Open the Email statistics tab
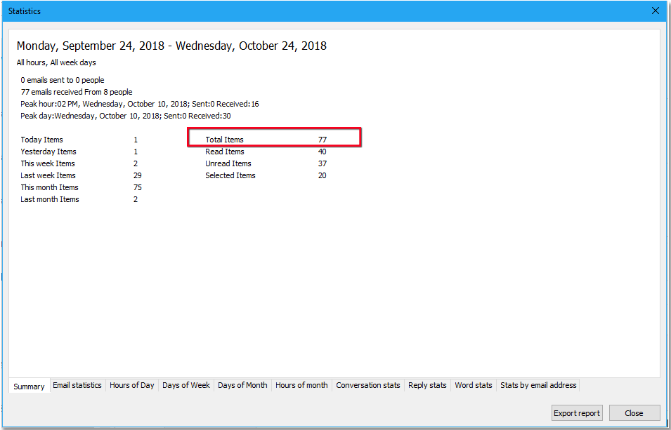 [77, 385]
